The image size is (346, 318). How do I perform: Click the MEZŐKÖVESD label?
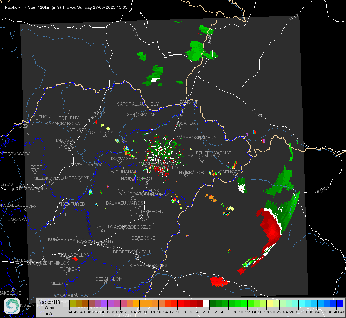(49, 178)
